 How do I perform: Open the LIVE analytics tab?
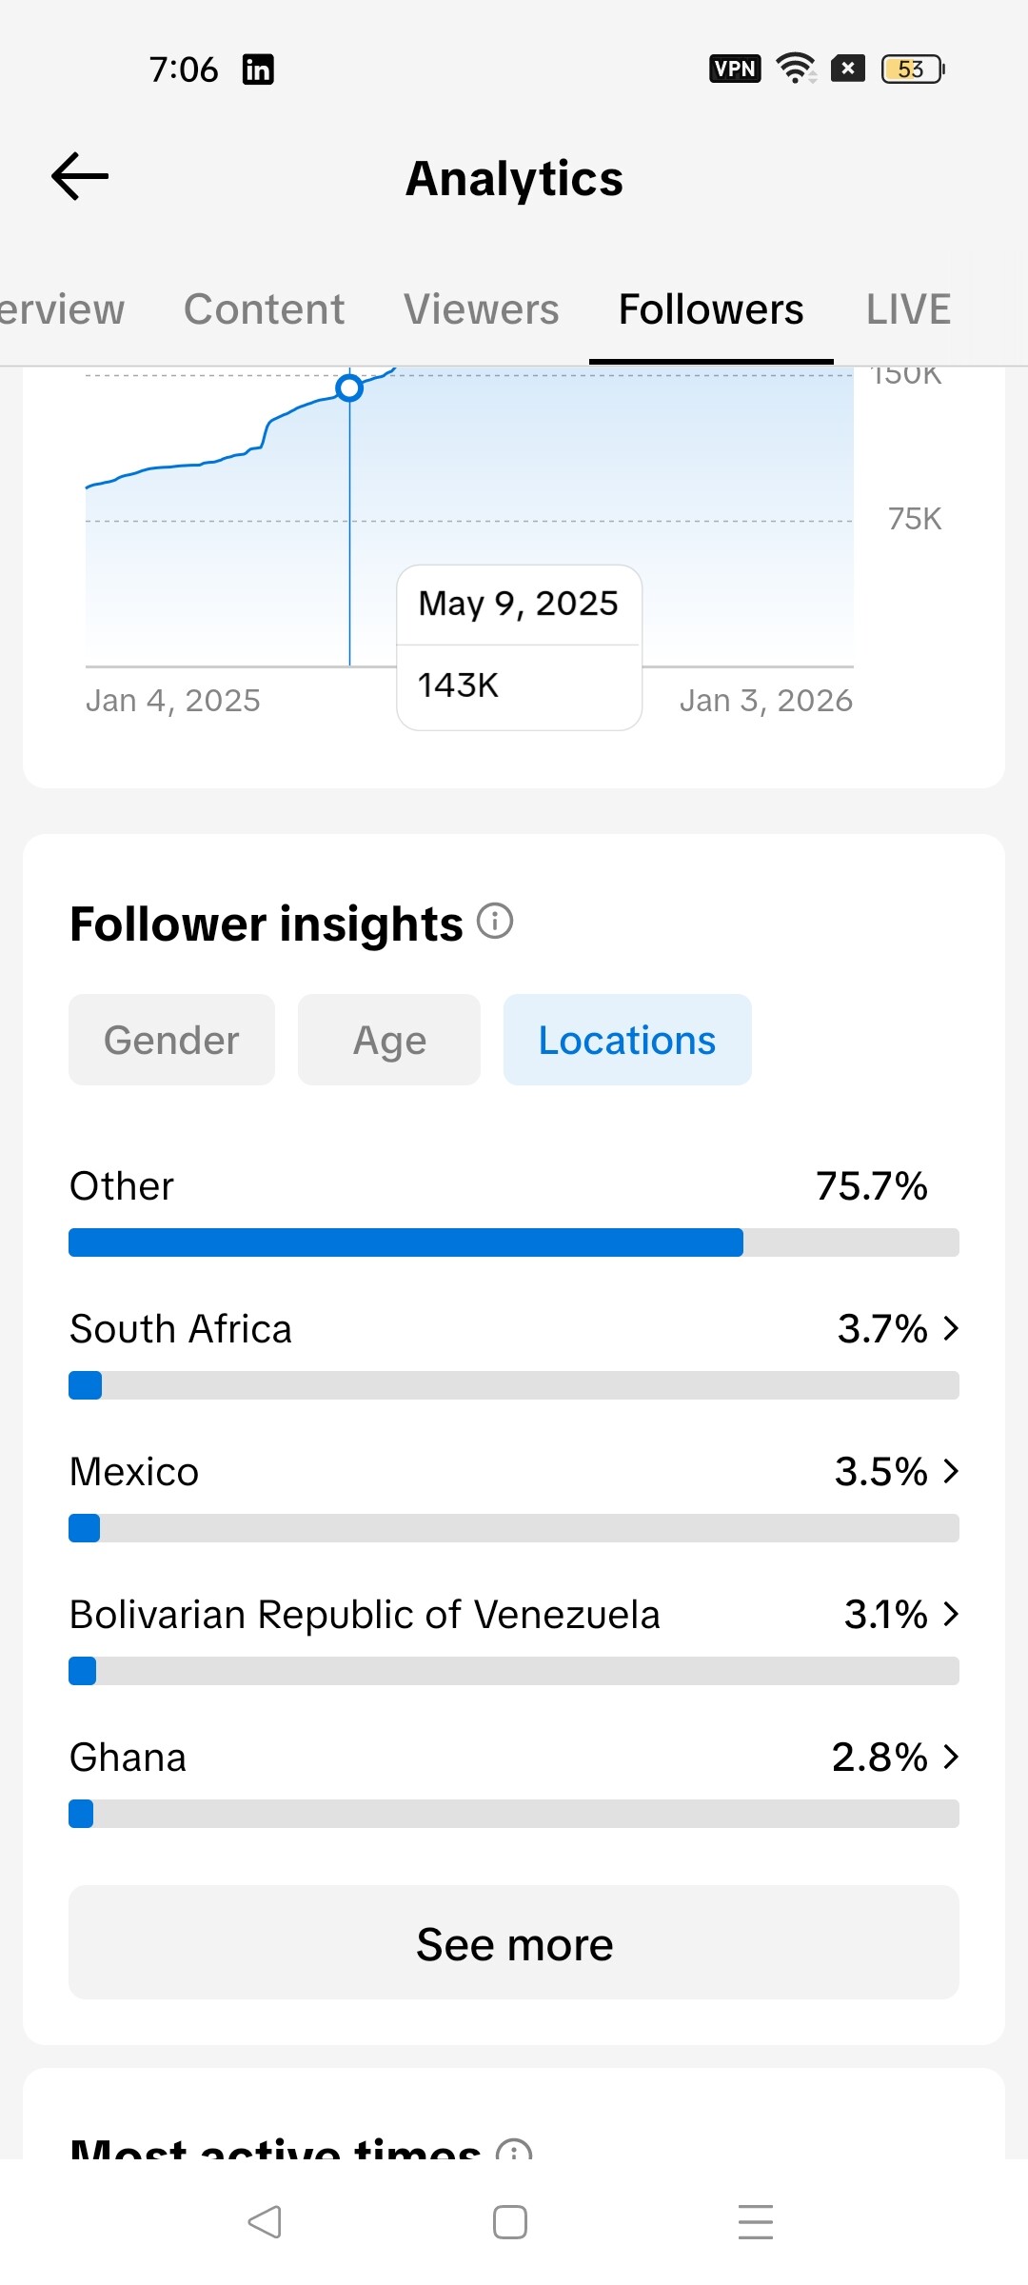908,309
